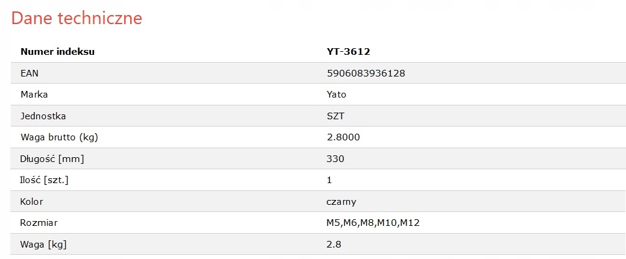The width and height of the screenshot is (626, 259).
Task: Select the 330 length value
Action: (x=335, y=159)
